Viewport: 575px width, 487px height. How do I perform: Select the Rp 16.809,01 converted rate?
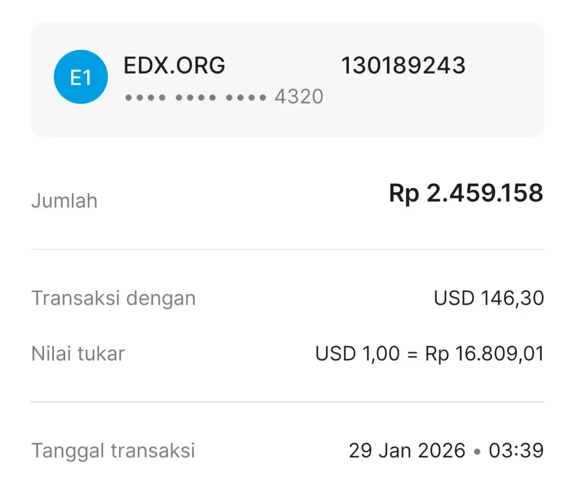[x=484, y=354]
